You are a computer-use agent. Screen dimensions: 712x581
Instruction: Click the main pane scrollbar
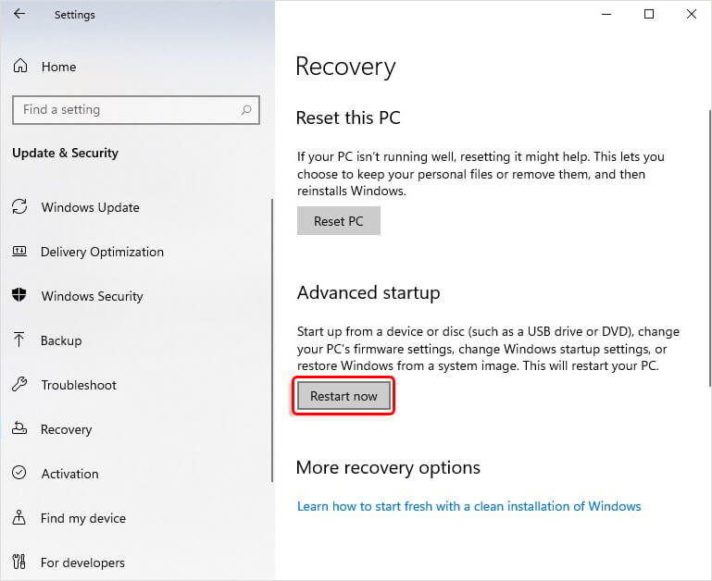click(x=710, y=248)
